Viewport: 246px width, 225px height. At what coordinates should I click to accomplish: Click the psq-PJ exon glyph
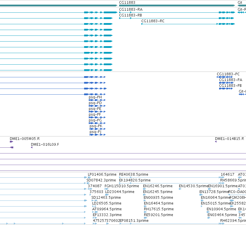pyautogui.click(x=98, y=135)
